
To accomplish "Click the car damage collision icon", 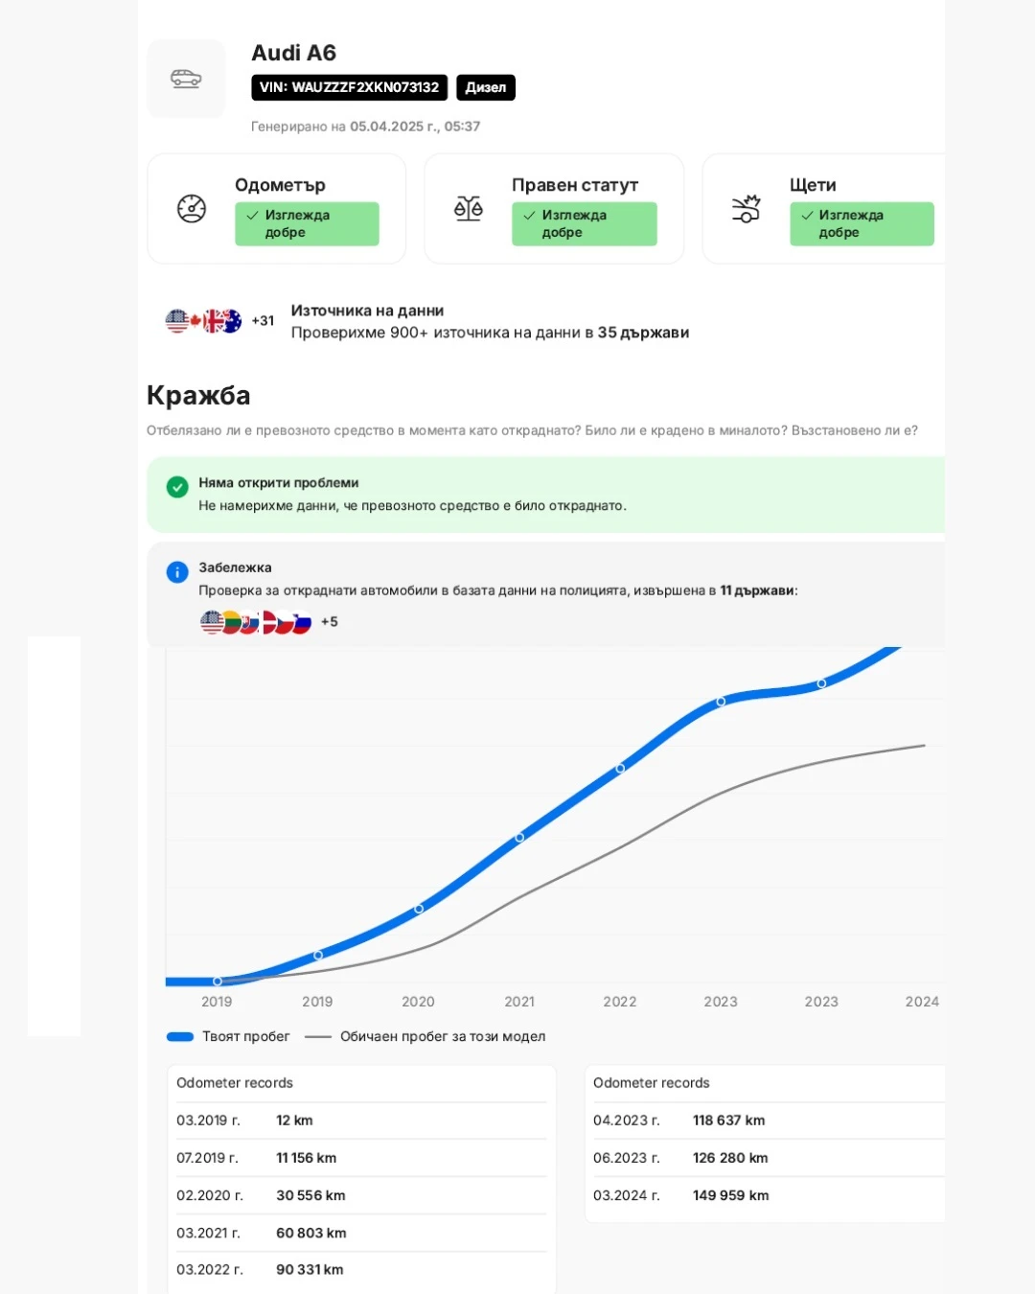I will [x=746, y=208].
